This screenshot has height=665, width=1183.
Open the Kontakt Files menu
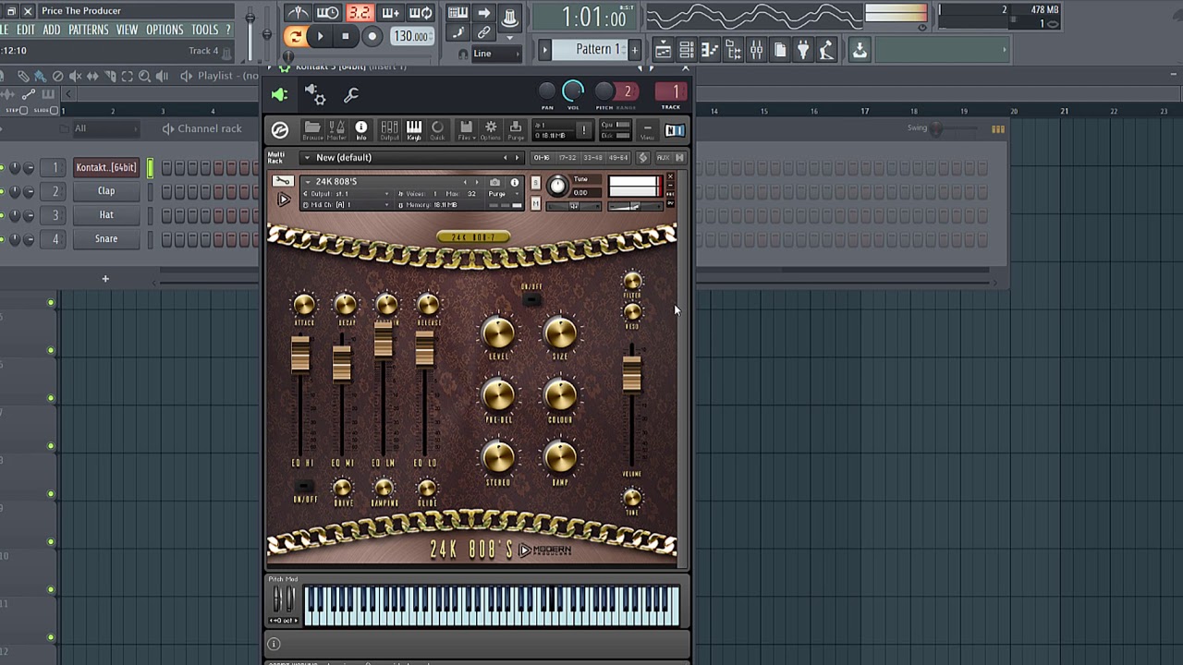(466, 130)
